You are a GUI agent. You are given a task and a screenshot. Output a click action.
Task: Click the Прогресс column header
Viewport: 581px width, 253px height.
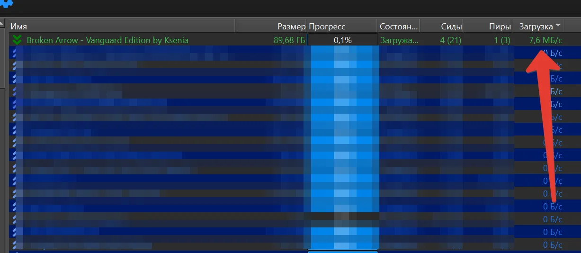(327, 27)
